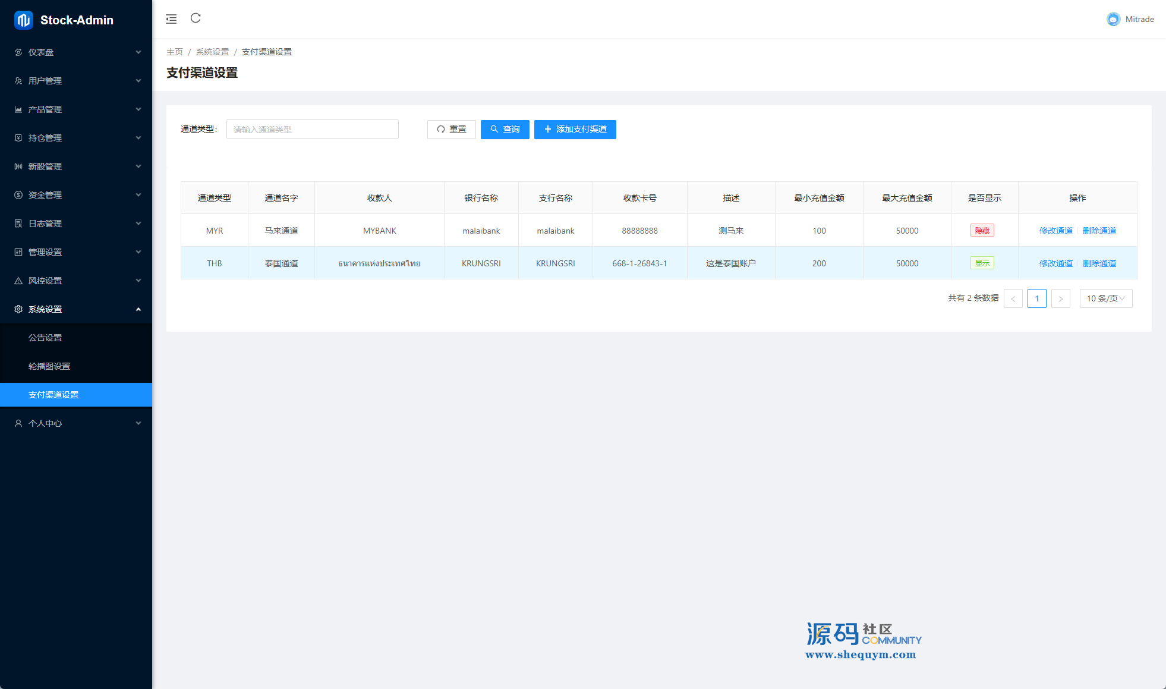Image resolution: width=1166 pixels, height=689 pixels.
Task: Open the 10 条/页 page size dropdown
Action: coord(1105,298)
